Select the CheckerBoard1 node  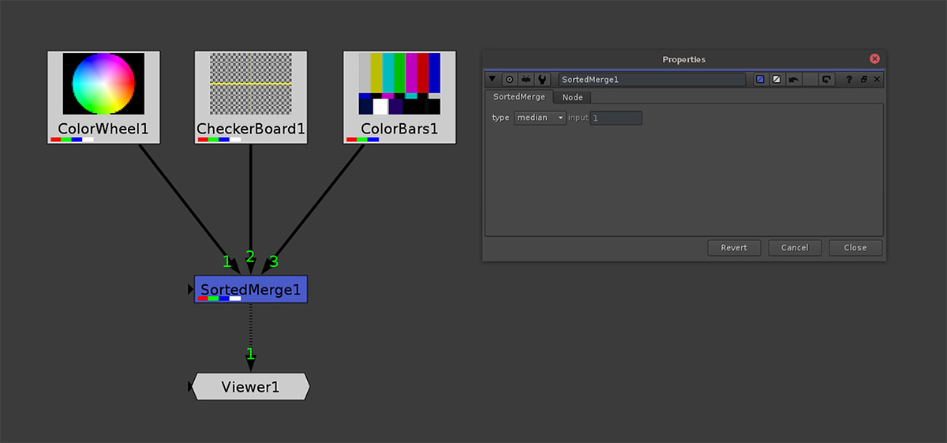pos(251,96)
